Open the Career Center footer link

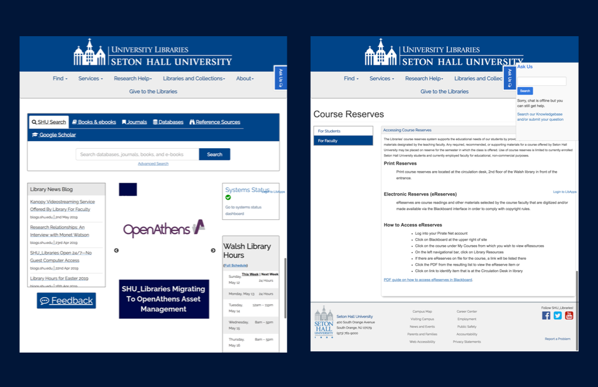(467, 312)
